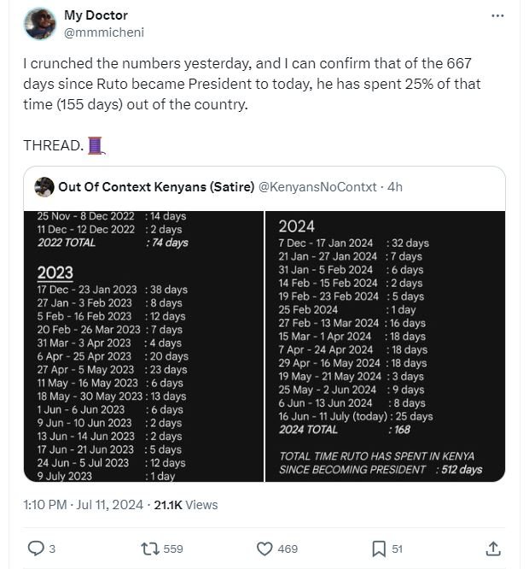Share the tweet using the share icon
This screenshot has height=569, width=529.
(x=493, y=548)
